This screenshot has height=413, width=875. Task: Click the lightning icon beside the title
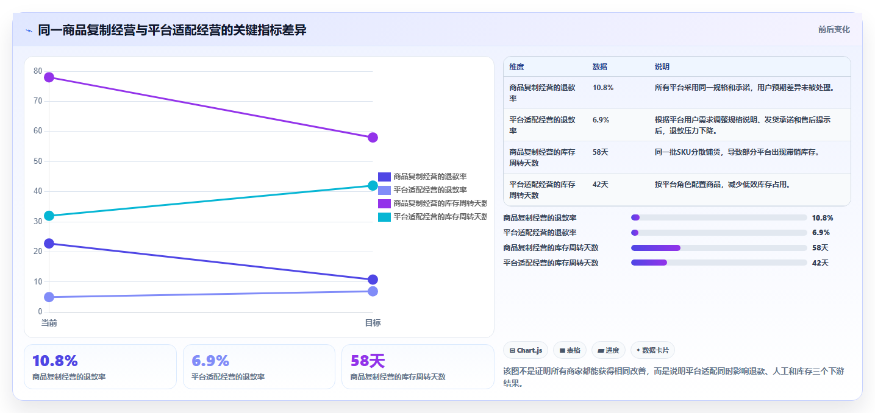29,30
